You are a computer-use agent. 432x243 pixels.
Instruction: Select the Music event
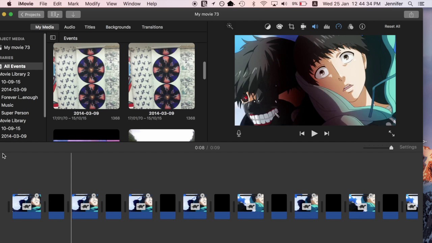point(7,105)
